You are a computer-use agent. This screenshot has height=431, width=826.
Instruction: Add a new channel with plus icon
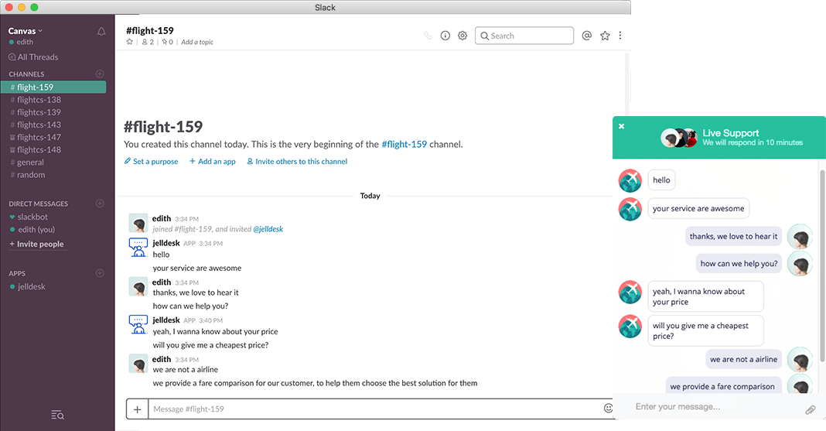[x=100, y=74]
